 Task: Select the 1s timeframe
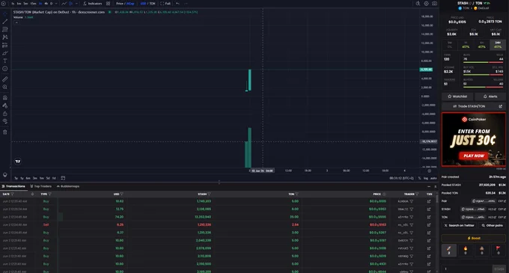[13, 4]
